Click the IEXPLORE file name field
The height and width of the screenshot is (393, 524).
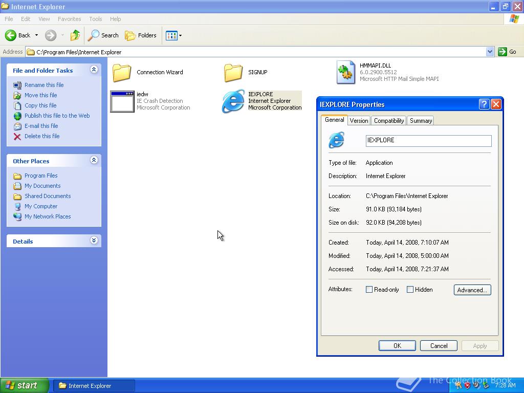coord(428,141)
